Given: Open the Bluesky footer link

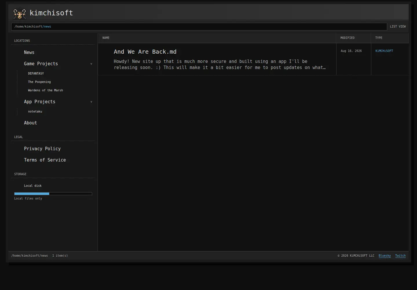Looking at the screenshot, I should click(385, 256).
